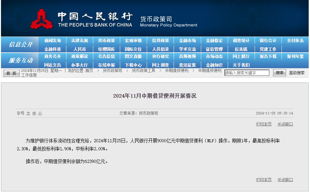Click the article title 2024年11月中期借贷便利开展情况
This screenshot has height=193, width=310.
(x=155, y=96)
